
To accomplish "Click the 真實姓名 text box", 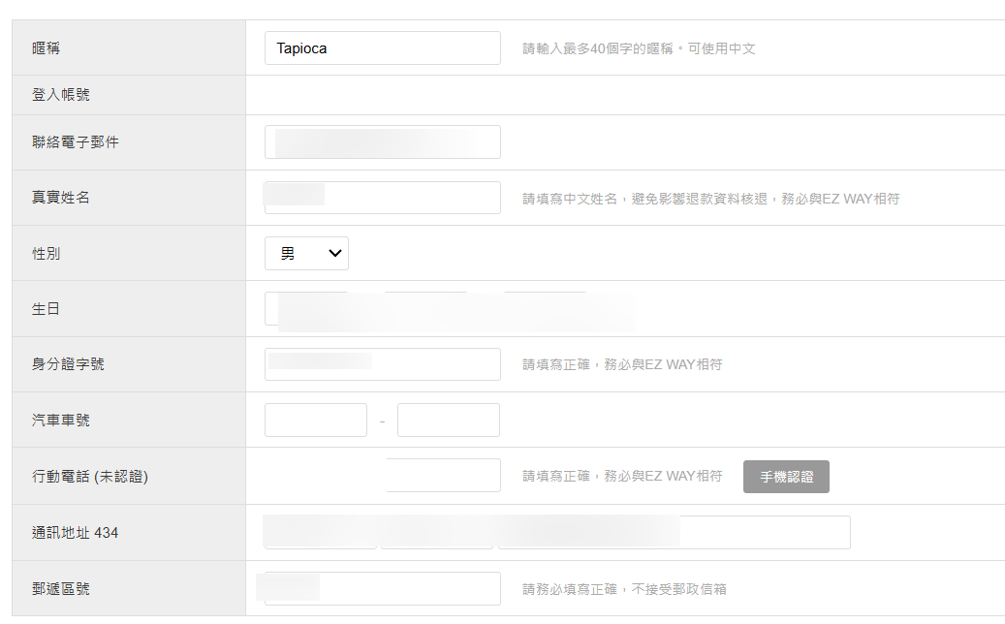I will (382, 198).
